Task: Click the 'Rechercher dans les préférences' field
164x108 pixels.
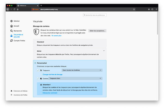Action: pyautogui.click(x=95, y=15)
